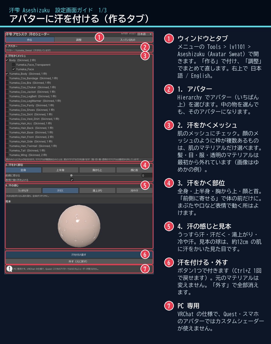Select the 胸から上 body area button
This screenshot has height=344, width=271.
[x=97, y=170]
